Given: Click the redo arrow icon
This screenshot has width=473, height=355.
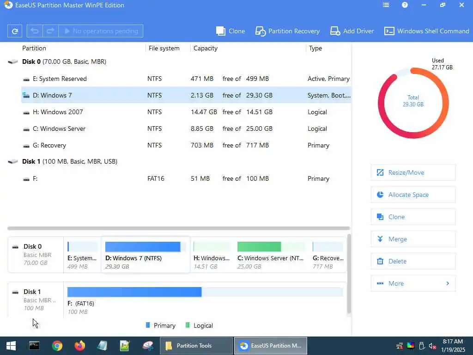Looking at the screenshot, I should (50, 31).
